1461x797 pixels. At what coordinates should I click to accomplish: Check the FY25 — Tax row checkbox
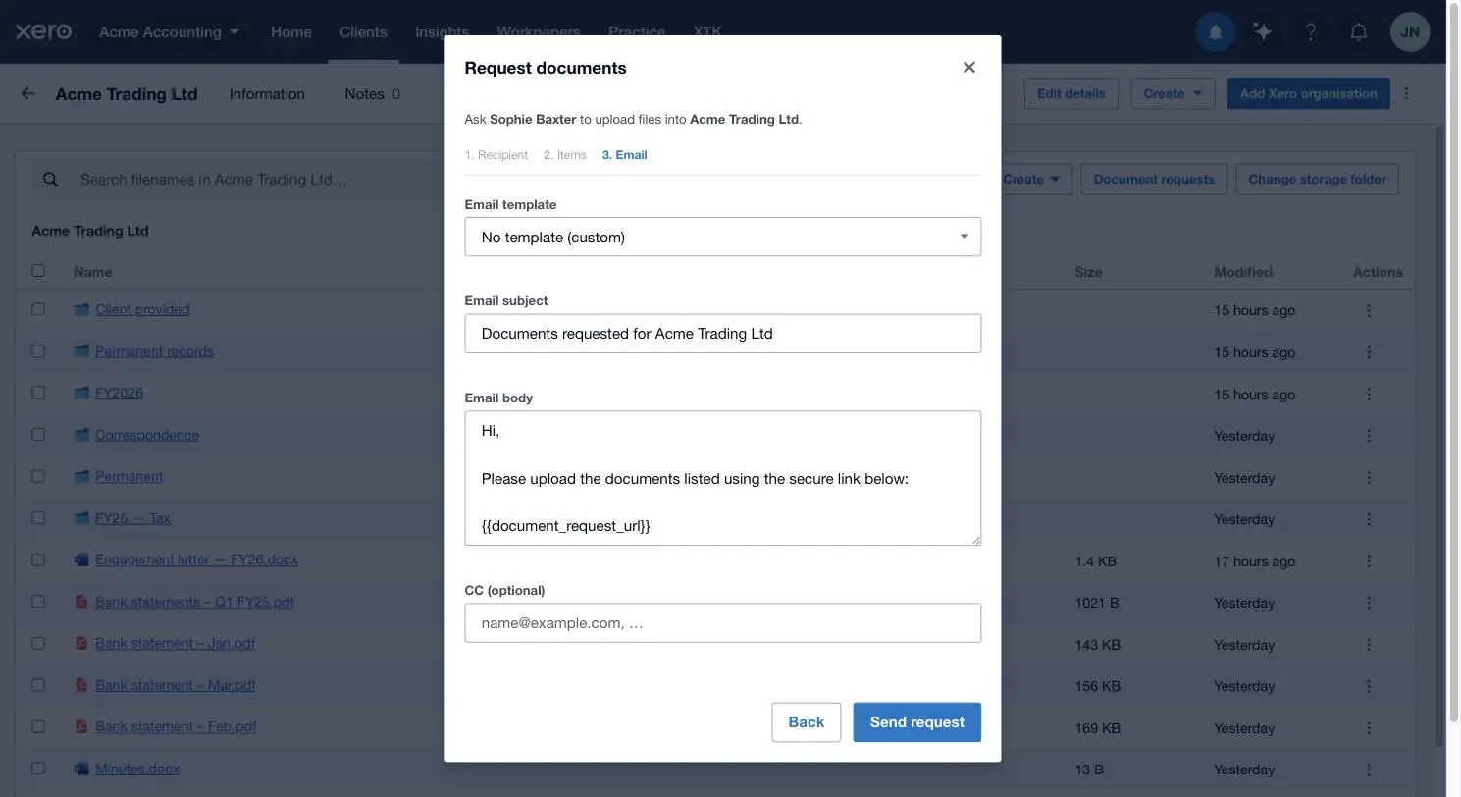click(38, 517)
